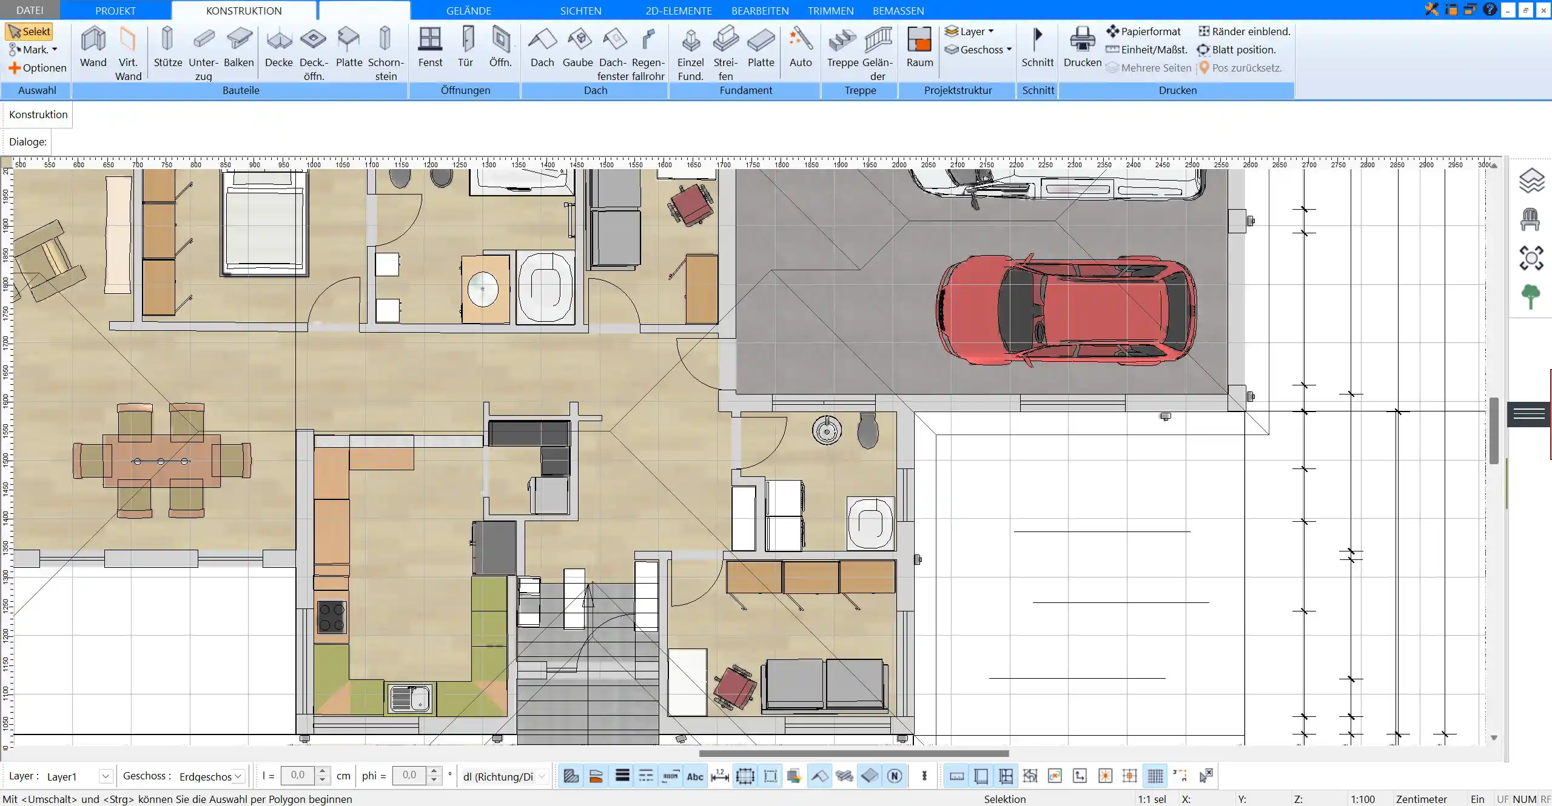Open the tree plants catalog in sidebar
Image resolution: width=1552 pixels, height=806 pixels.
pyautogui.click(x=1530, y=297)
